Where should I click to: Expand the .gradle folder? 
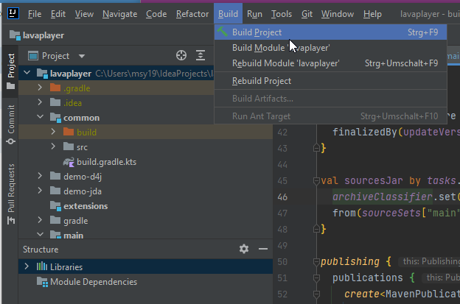41,88
